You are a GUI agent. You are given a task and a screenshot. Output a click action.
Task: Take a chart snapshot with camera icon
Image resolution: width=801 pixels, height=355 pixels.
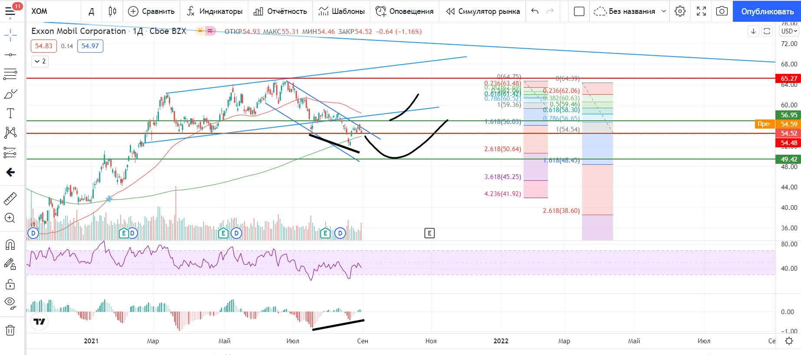722,11
